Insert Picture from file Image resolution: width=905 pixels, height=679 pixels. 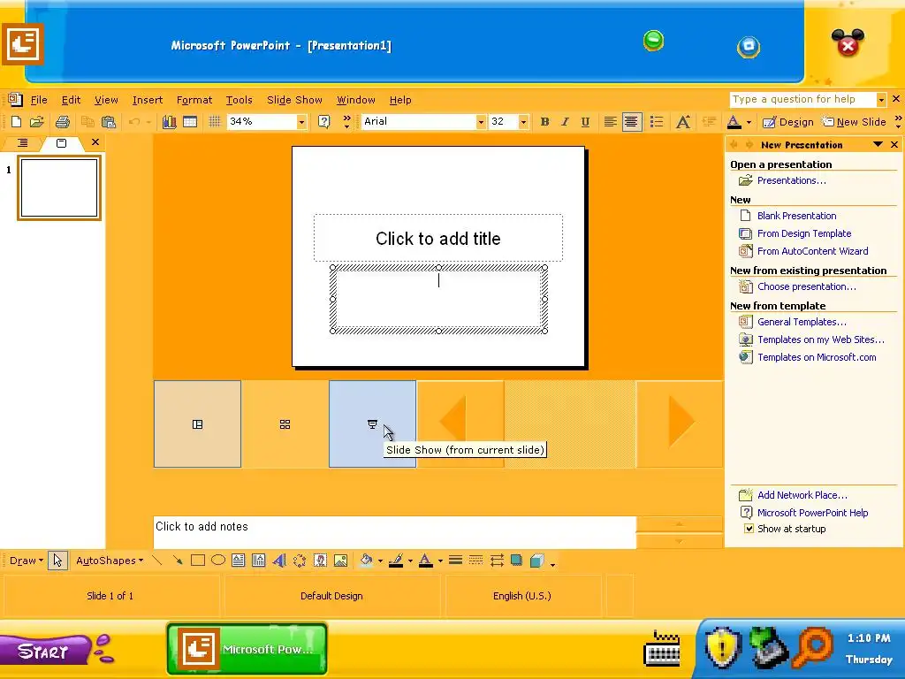(341, 560)
